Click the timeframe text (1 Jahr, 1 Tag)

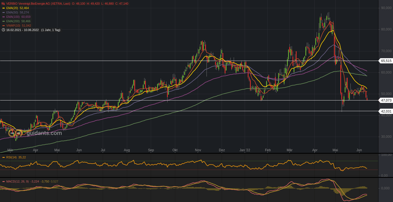[x=51, y=30]
